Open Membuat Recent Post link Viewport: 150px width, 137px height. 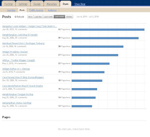pos(23,43)
